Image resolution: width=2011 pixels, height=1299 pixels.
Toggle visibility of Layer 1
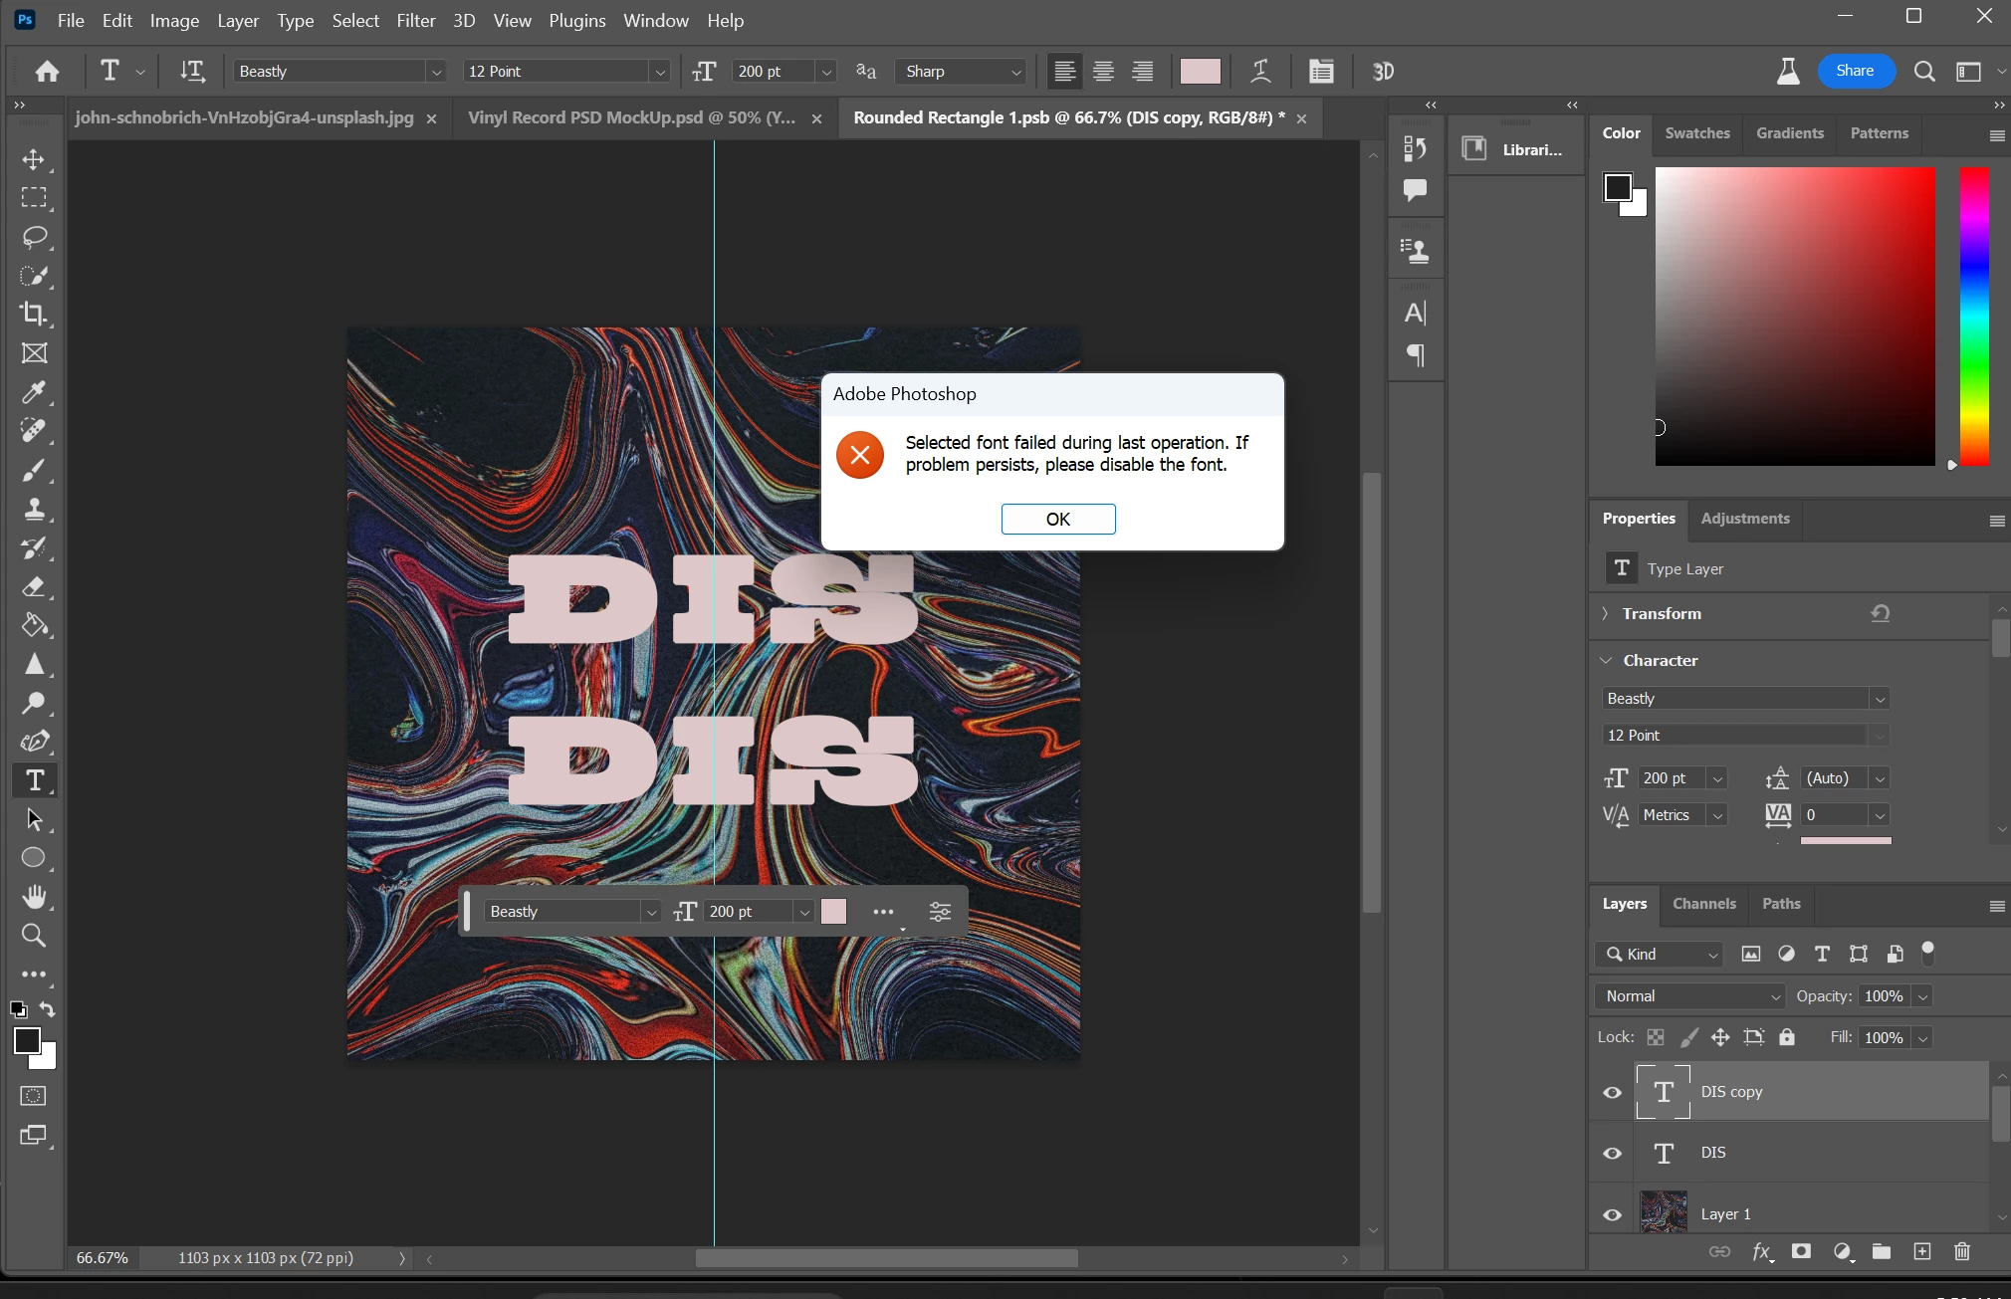click(x=1613, y=1214)
